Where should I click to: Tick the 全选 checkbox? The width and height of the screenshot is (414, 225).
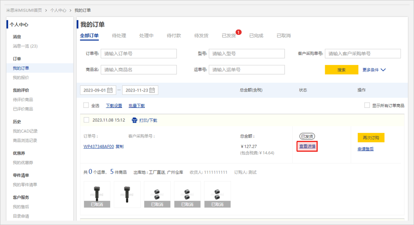(86, 106)
